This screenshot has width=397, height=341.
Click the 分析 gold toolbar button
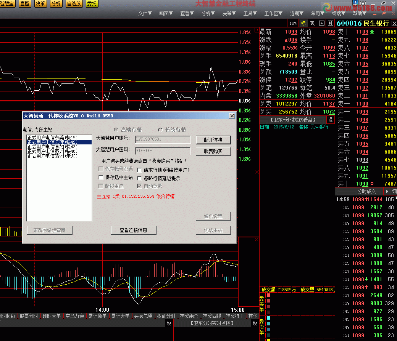(56, 3)
